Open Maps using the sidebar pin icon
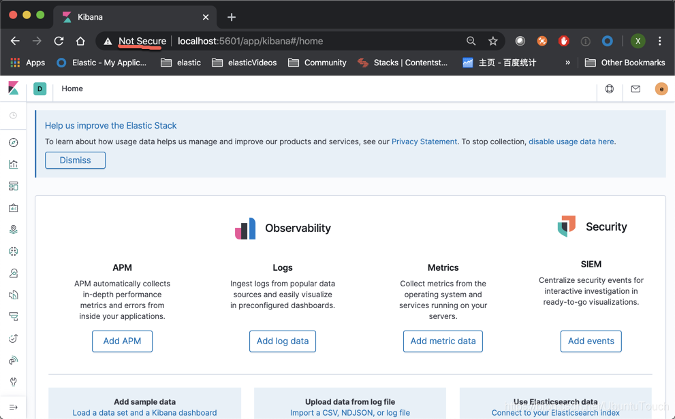 point(14,229)
